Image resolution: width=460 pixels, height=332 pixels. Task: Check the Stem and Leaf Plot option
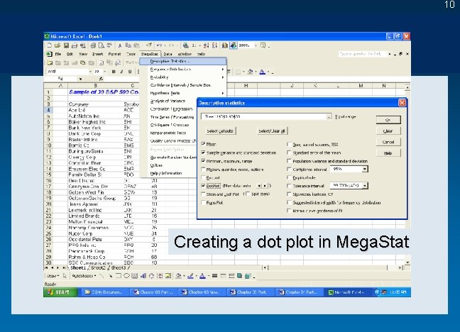[x=203, y=194]
